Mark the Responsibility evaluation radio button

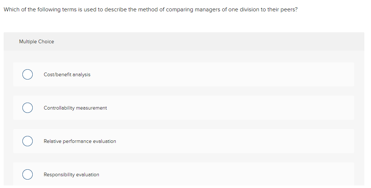[27, 175]
